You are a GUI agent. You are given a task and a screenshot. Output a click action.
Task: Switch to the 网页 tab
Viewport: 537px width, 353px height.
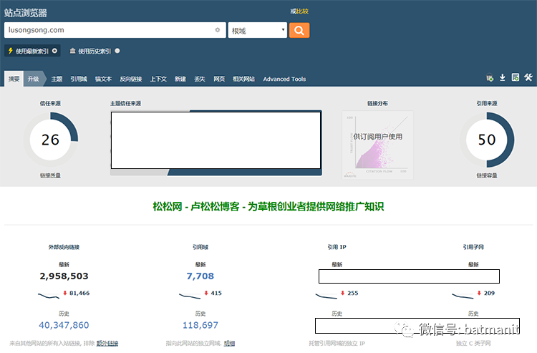click(x=219, y=79)
